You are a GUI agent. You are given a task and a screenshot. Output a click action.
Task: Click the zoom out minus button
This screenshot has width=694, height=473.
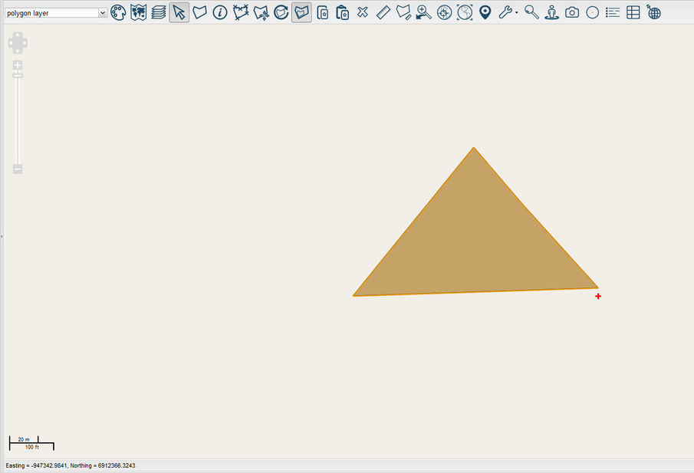18,169
